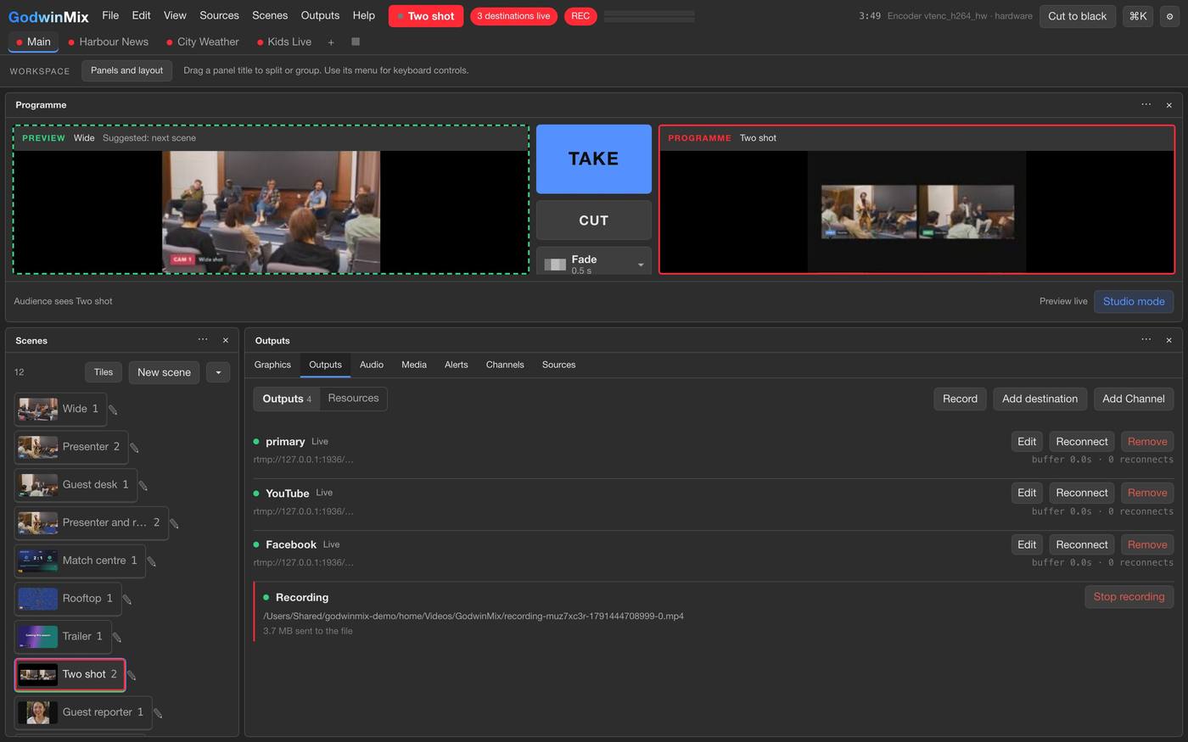The width and height of the screenshot is (1188, 742).
Task: Switch to the City Weather show tab
Action: (203, 42)
